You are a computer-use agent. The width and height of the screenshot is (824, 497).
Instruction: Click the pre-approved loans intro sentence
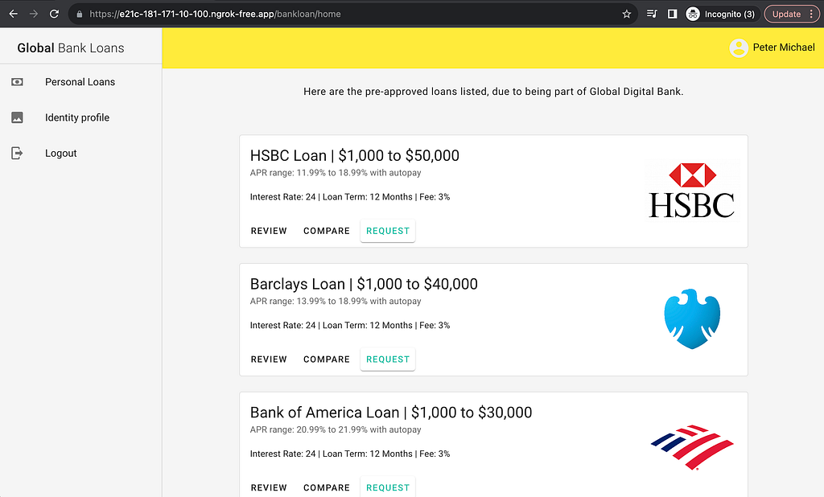tap(493, 92)
